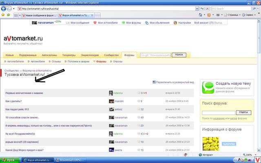261x163 pixels.
Task: Open the Страница menu dropdown
Action: click(x=232, y=15)
